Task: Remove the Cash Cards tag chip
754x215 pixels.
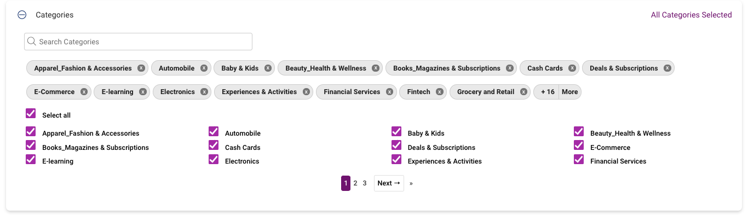Action: click(572, 68)
